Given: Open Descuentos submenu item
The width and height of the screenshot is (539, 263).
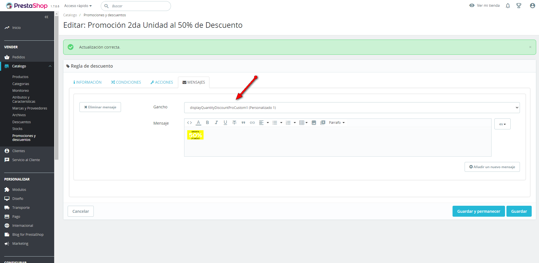Looking at the screenshot, I should pos(22,122).
